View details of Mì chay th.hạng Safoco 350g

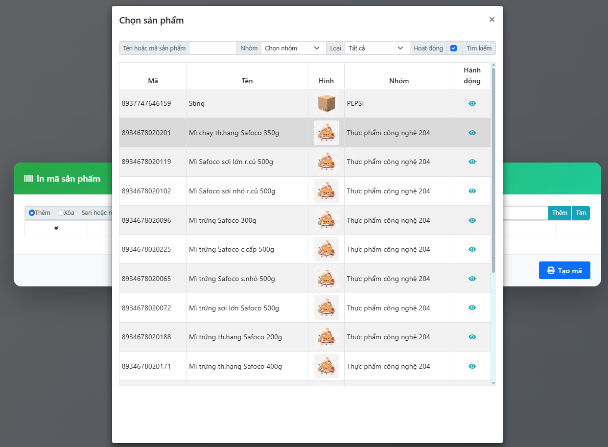pos(472,133)
